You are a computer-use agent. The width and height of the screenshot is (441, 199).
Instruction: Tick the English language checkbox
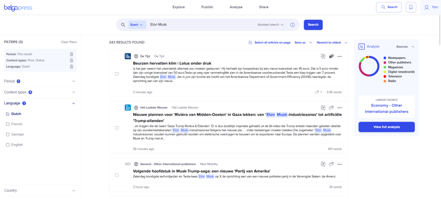tap(8, 145)
